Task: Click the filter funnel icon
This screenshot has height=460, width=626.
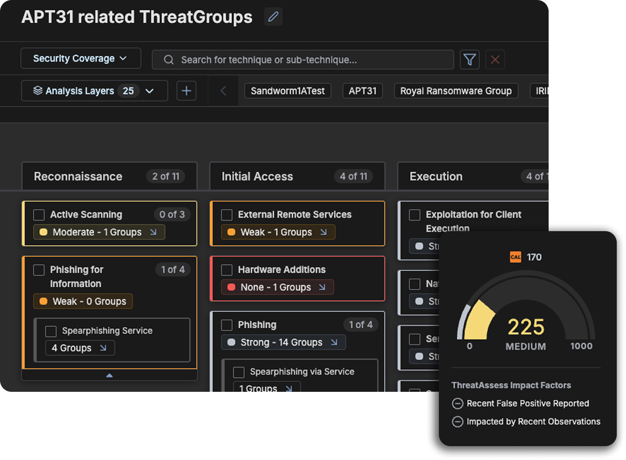Action: click(469, 60)
